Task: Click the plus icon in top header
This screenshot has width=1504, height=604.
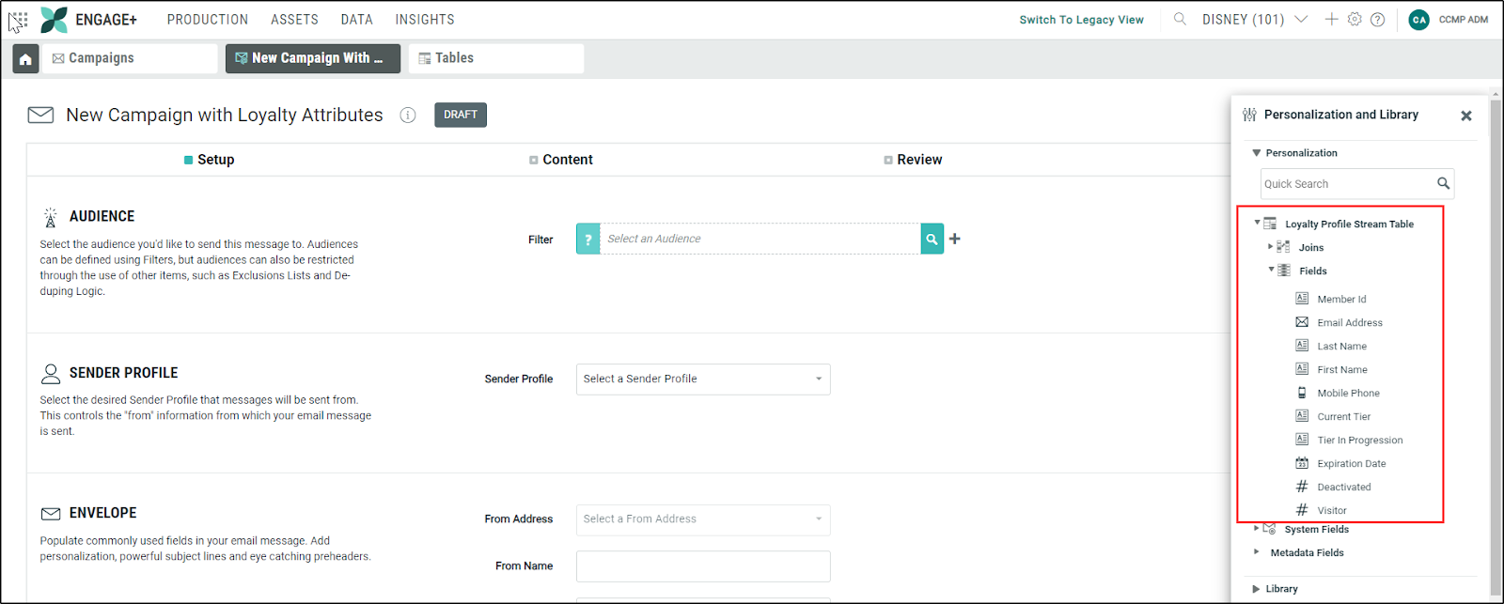Action: tap(1331, 19)
